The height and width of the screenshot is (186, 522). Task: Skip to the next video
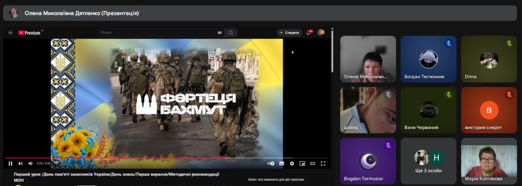tap(20, 164)
